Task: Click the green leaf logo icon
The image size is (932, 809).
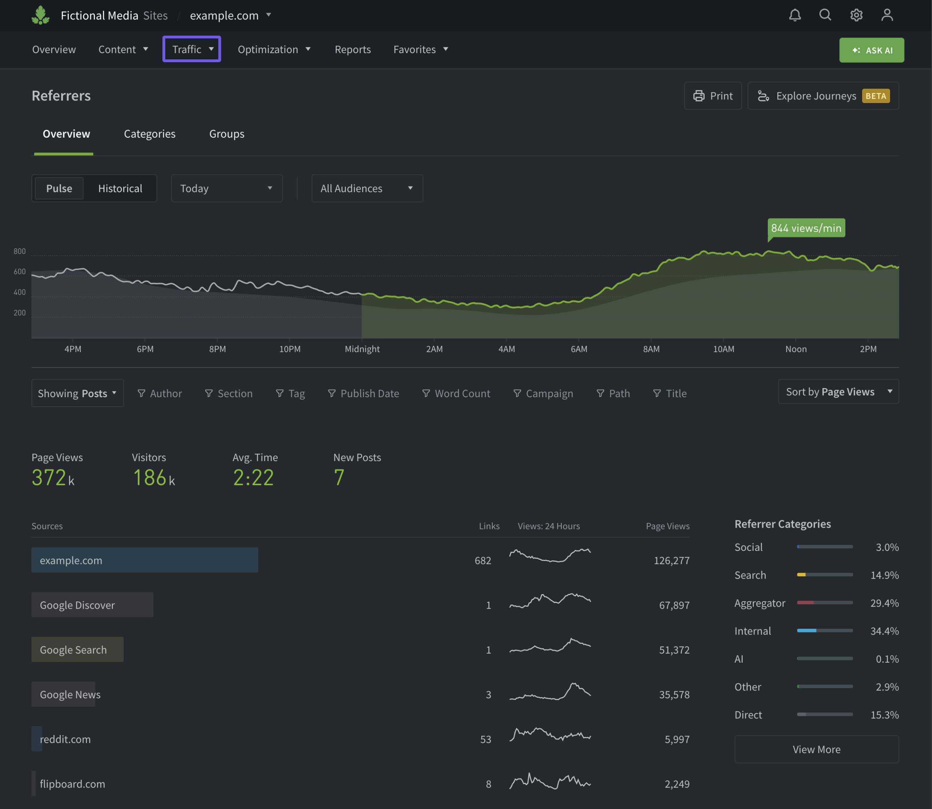Action: (41, 15)
